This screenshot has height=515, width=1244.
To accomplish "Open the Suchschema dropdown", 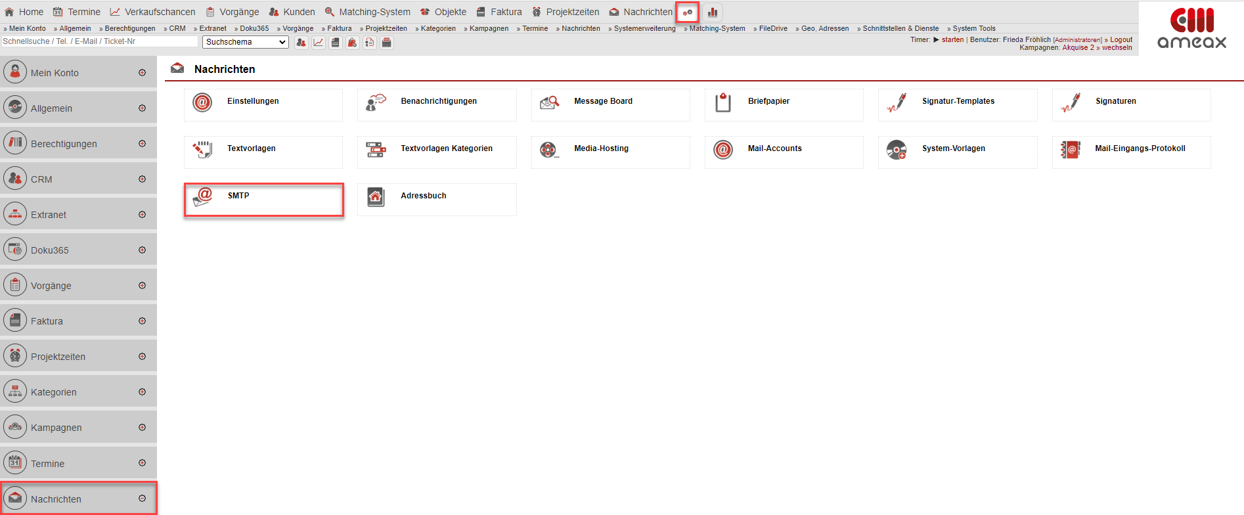I will point(246,42).
